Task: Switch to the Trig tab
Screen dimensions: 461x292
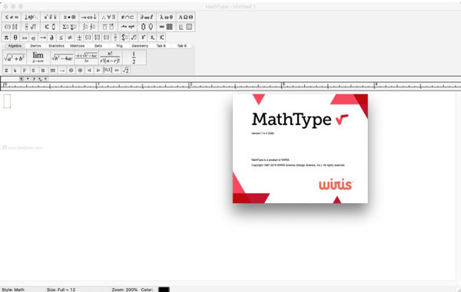Action: [x=119, y=46]
